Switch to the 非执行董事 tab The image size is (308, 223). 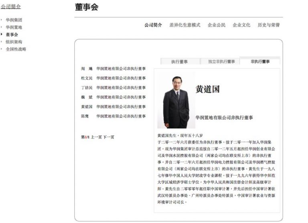[260, 61]
